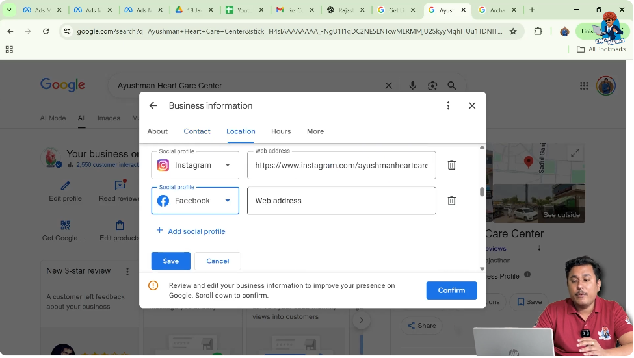The height and width of the screenshot is (358, 634).
Task: Click the search magnifier icon
Action: coord(452,86)
